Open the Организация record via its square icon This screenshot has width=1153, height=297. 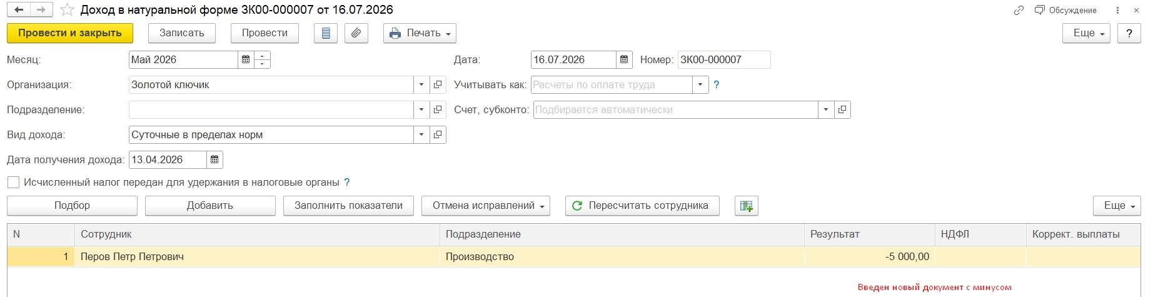pos(438,85)
